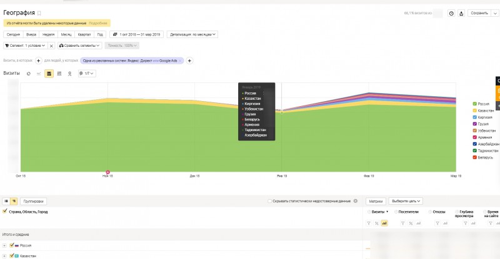Add a visit condition with plus button
Image resolution: width=500 pixels, height=259 pixels.
coord(38,61)
